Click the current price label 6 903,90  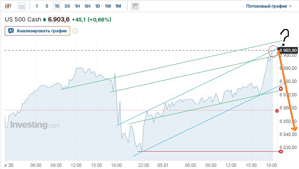(x=288, y=50)
